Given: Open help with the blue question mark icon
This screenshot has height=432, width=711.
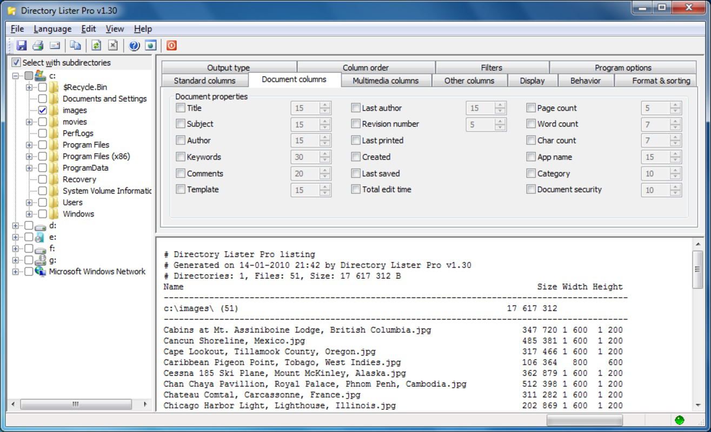Looking at the screenshot, I should pos(134,45).
